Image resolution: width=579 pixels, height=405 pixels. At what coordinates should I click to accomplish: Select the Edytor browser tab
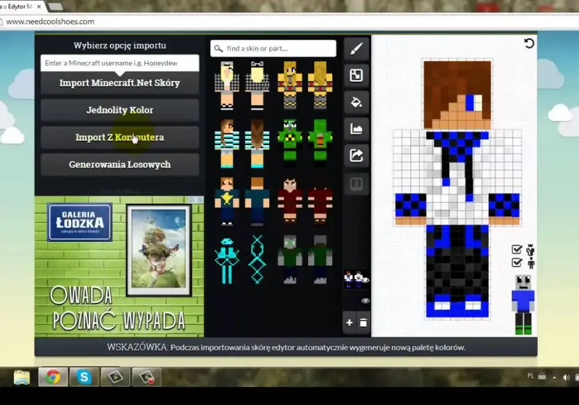coord(17,6)
